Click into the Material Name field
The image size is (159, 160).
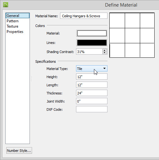tap(84, 16)
